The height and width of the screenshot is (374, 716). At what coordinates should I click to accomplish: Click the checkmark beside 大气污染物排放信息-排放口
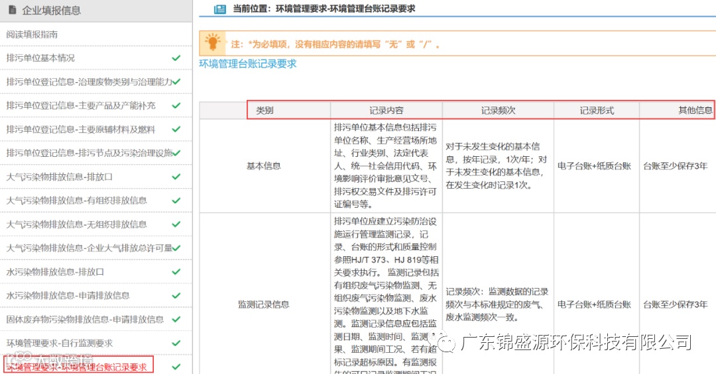(176, 177)
